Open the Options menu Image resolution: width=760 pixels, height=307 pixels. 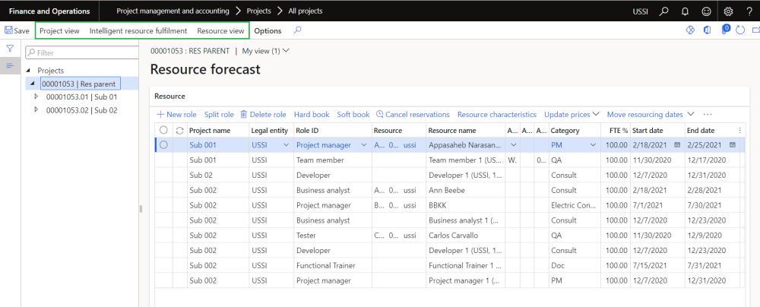click(x=268, y=31)
